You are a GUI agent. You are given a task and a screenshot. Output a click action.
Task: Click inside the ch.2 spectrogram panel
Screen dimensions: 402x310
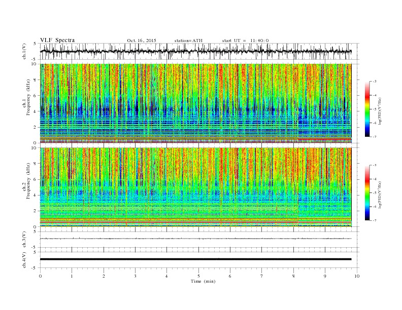click(196, 187)
